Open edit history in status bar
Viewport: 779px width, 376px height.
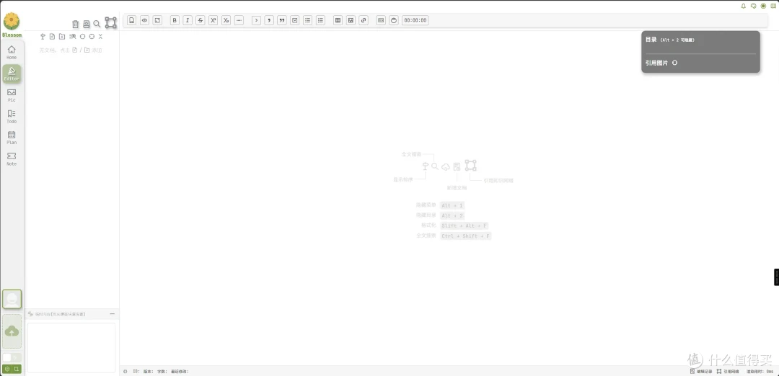(701, 371)
